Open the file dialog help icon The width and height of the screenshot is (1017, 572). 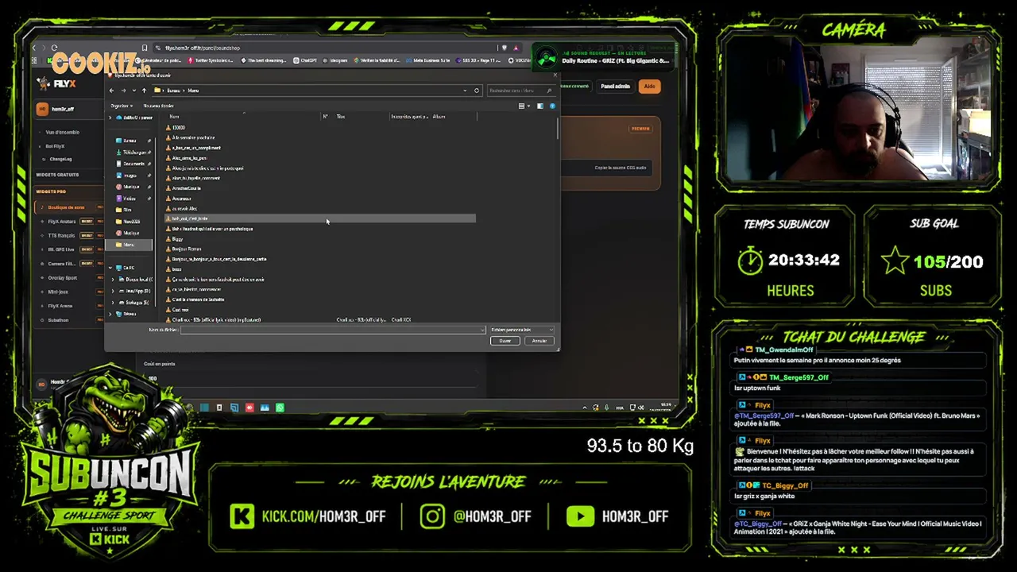tap(552, 106)
